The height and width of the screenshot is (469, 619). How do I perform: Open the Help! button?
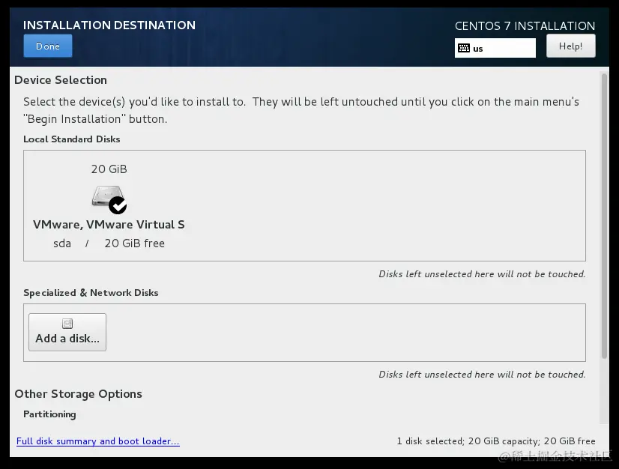[570, 46]
